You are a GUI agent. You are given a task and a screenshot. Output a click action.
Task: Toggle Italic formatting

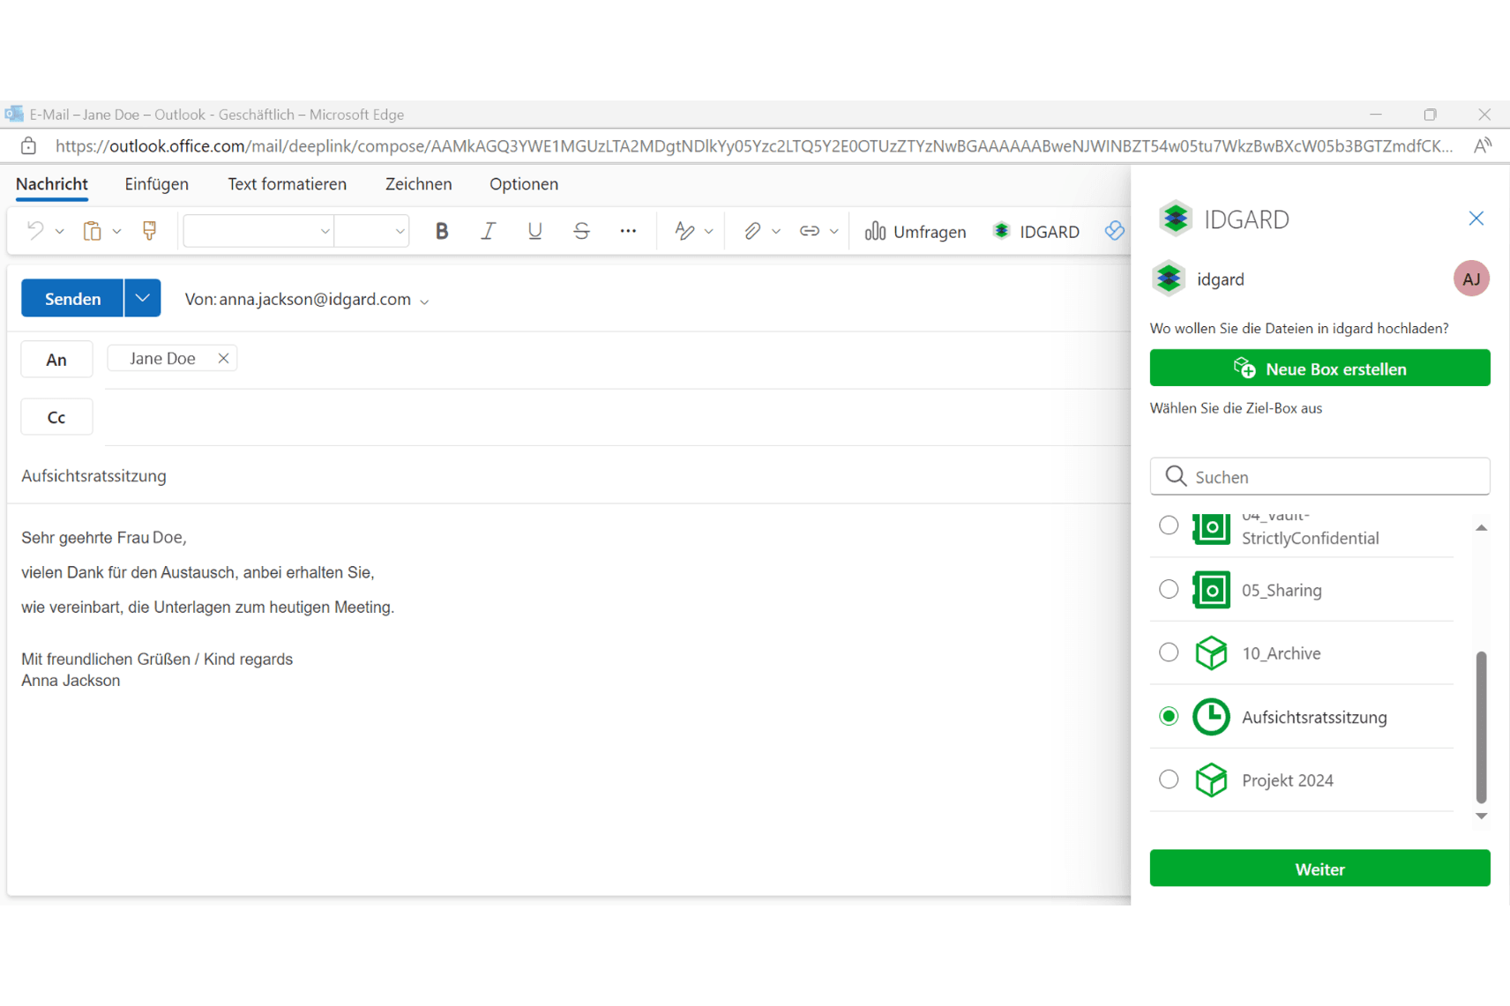[488, 231]
